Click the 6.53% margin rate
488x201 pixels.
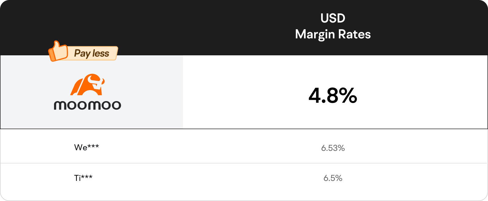(x=333, y=148)
